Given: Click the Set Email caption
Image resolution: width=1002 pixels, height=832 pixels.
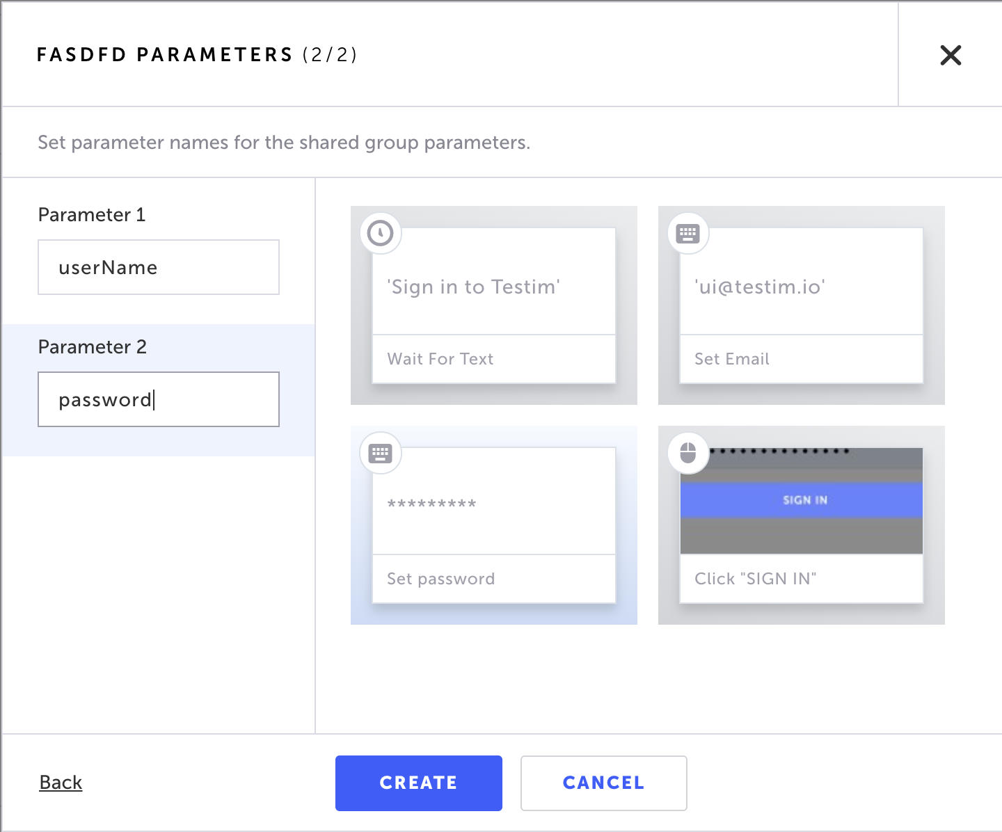Looking at the screenshot, I should 732,359.
